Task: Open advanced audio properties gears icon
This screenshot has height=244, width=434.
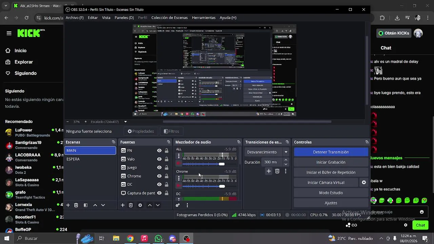Action: tap(177, 205)
